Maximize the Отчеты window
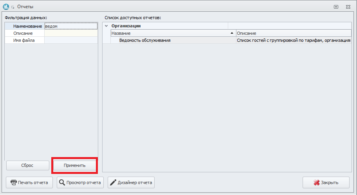This screenshot has width=357, height=195. [336, 7]
